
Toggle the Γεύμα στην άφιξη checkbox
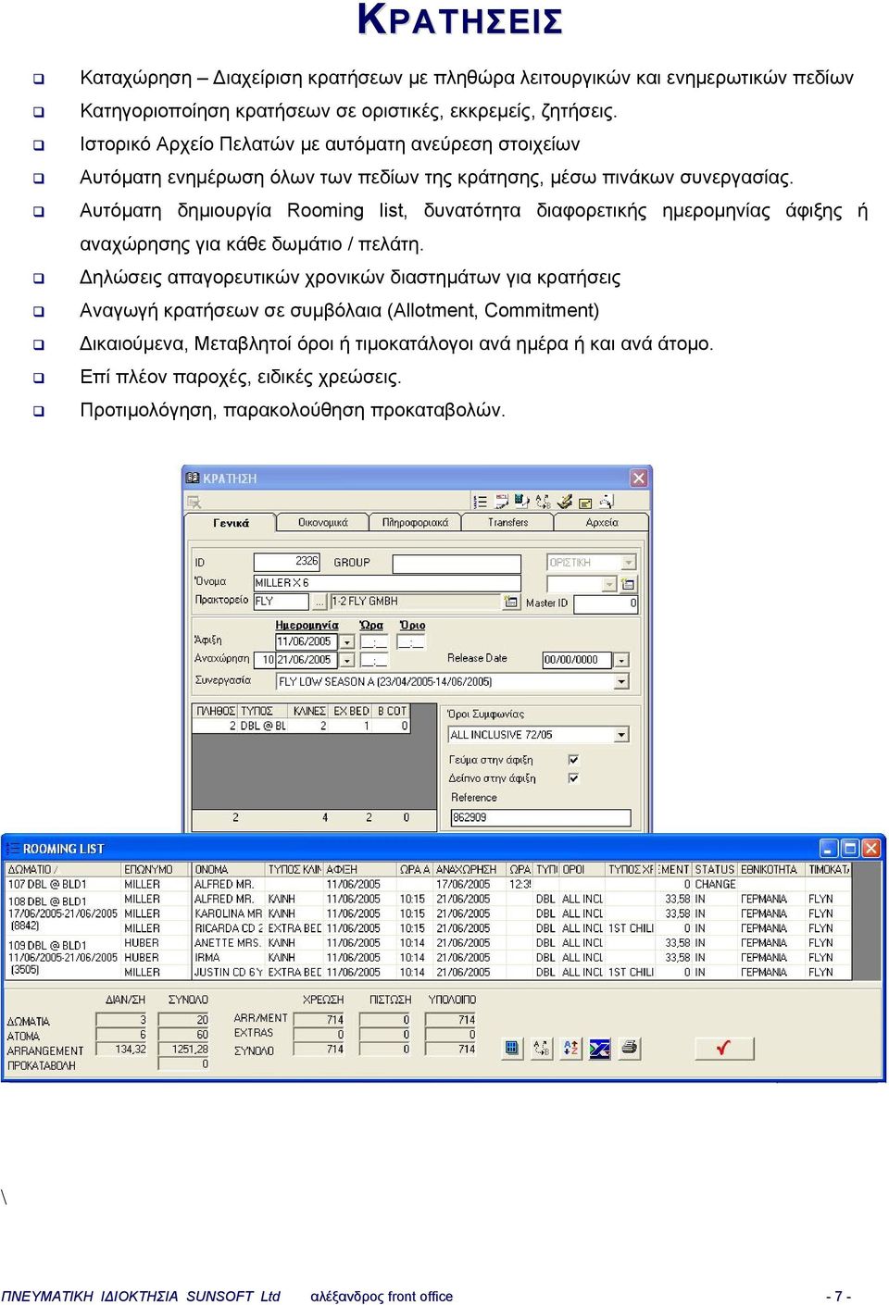tap(573, 760)
